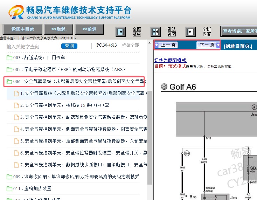Focus the 输入关键字查询 search field

pos(33,47)
